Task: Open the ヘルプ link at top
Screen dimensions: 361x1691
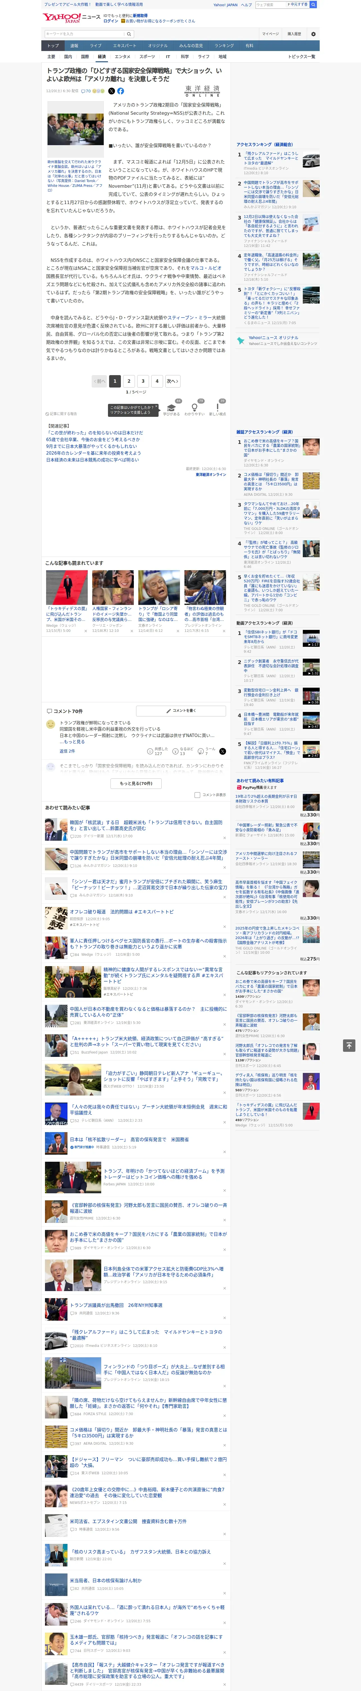Action: [246, 5]
